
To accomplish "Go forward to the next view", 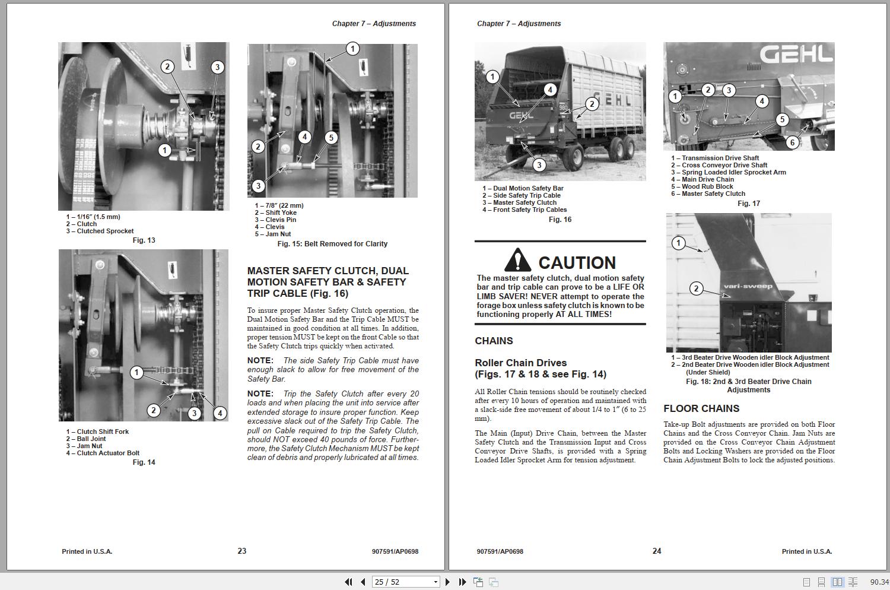I will click(x=492, y=582).
